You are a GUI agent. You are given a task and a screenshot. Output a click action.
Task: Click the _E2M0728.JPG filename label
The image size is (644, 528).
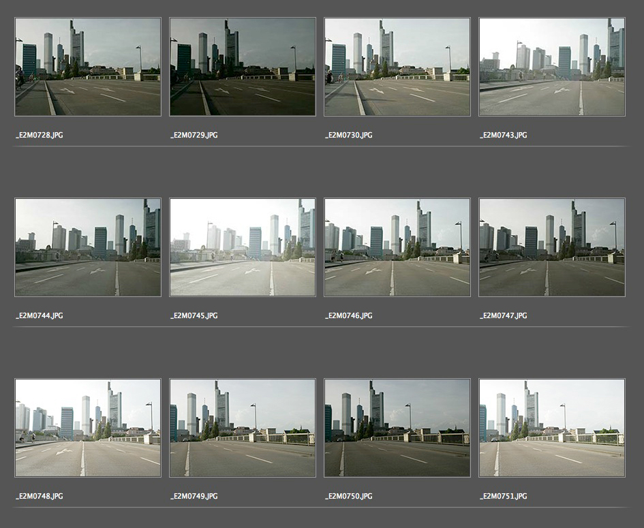[39, 136]
